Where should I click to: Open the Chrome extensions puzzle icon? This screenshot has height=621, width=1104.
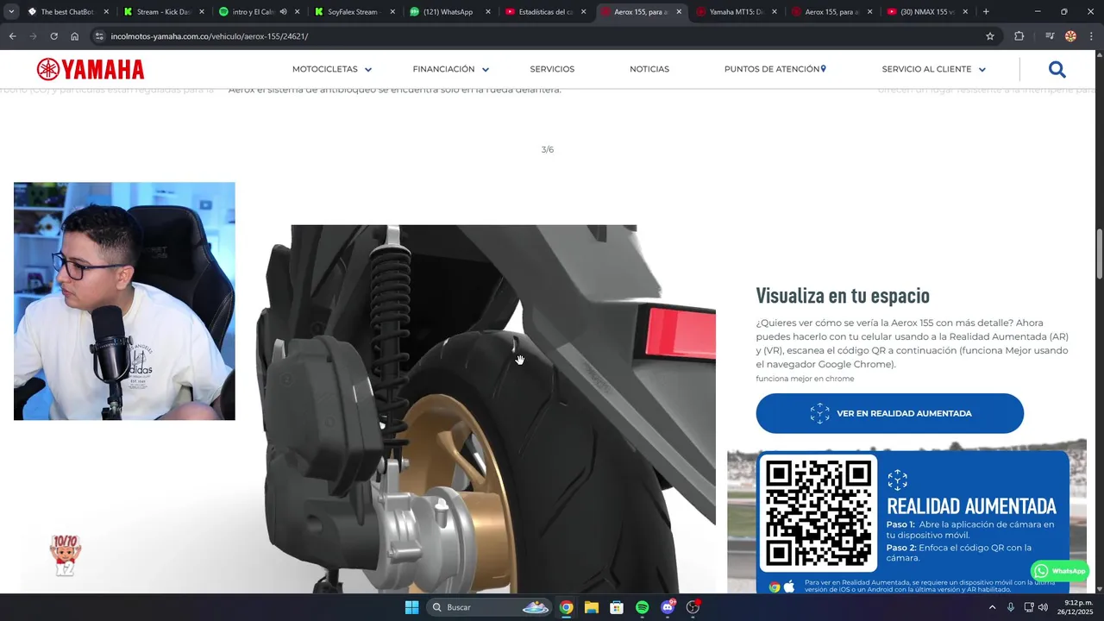click(1019, 36)
